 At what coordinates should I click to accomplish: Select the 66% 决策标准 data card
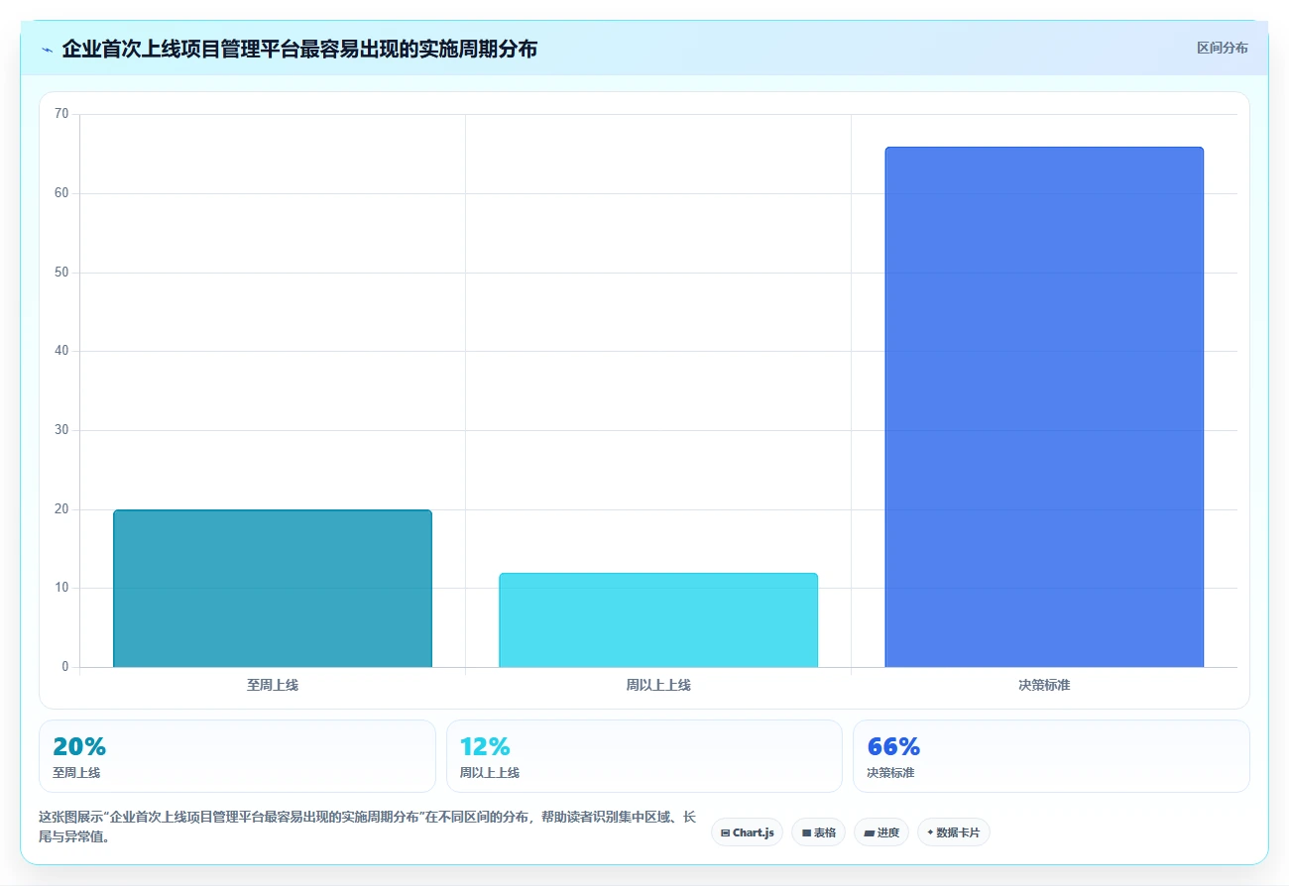1051,756
